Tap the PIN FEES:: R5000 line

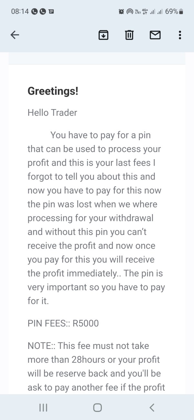(x=63, y=323)
